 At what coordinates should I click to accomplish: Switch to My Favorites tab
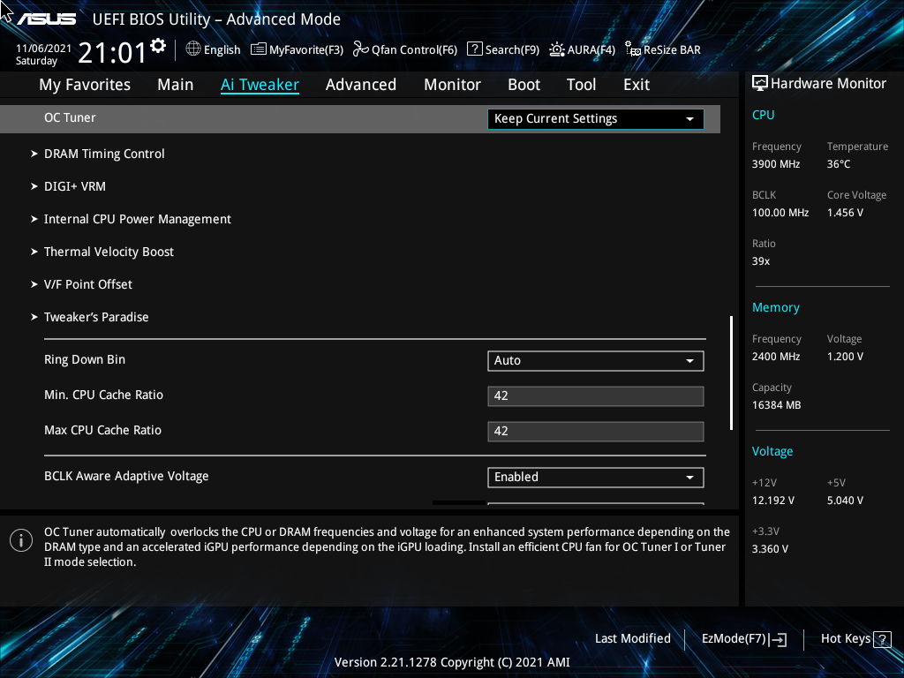[x=85, y=85]
